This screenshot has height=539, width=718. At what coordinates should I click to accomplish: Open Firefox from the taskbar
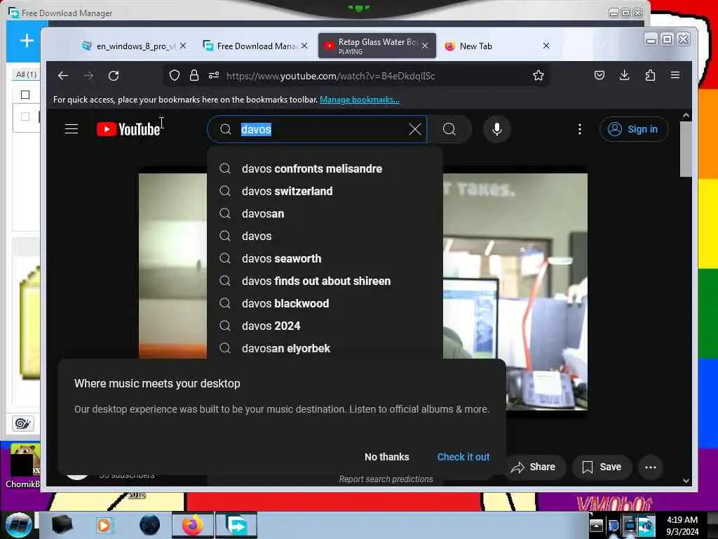tap(192, 525)
